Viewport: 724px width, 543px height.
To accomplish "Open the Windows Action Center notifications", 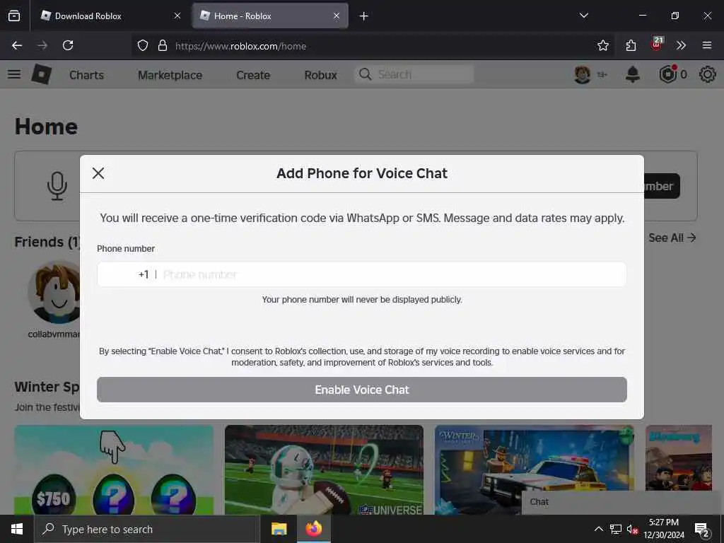I will [x=701, y=529].
